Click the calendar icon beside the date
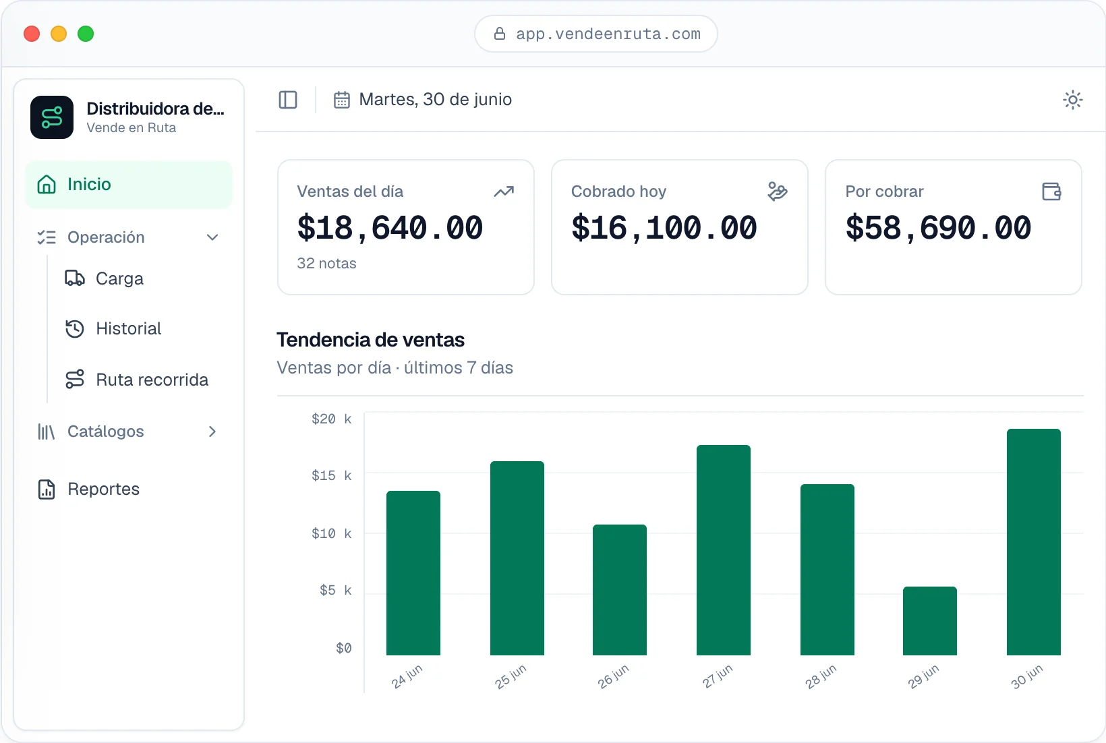Screen dimensions: 1106x743 [x=342, y=100]
